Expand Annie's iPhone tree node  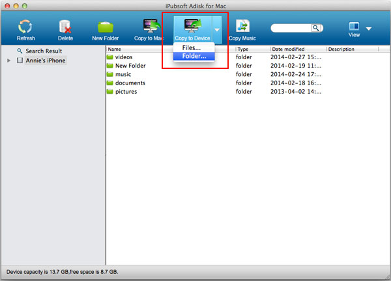[x=8, y=60]
